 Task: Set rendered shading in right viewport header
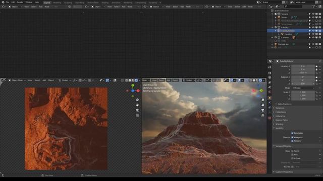(x=260, y=80)
